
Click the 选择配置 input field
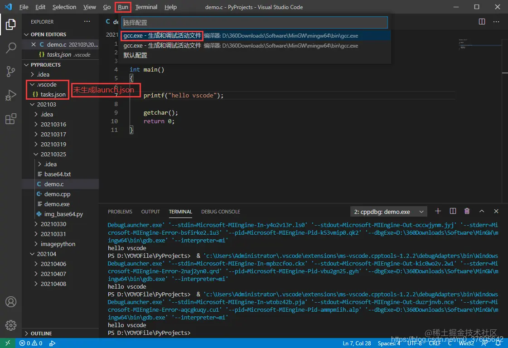pyautogui.click(x=255, y=22)
